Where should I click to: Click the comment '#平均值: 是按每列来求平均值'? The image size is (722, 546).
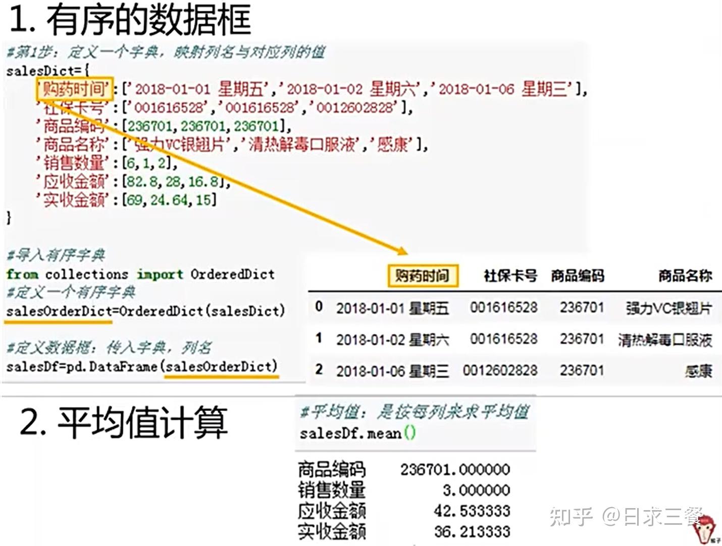415,412
